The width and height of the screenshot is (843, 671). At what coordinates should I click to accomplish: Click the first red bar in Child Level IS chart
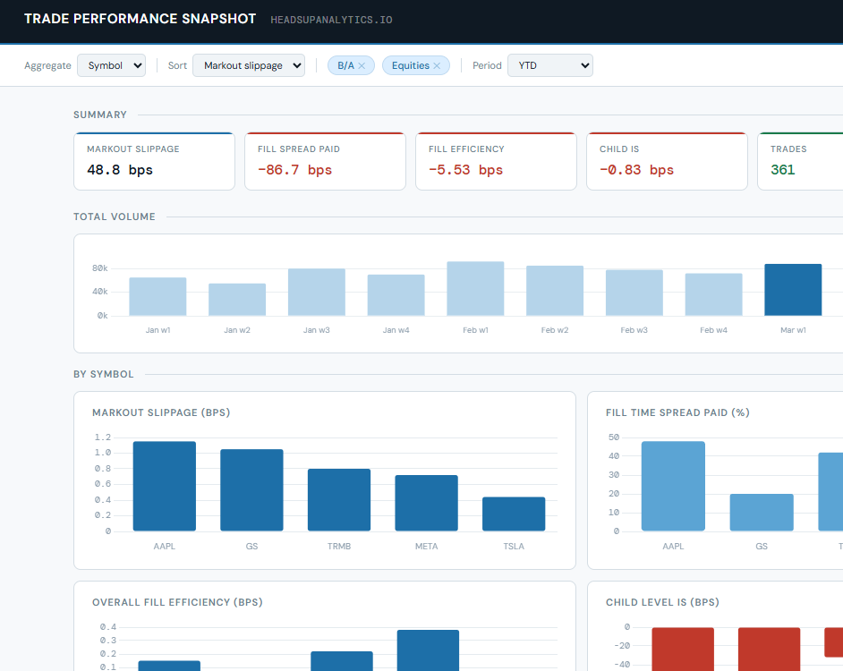tap(683, 649)
